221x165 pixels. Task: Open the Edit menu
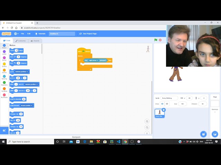(29, 34)
